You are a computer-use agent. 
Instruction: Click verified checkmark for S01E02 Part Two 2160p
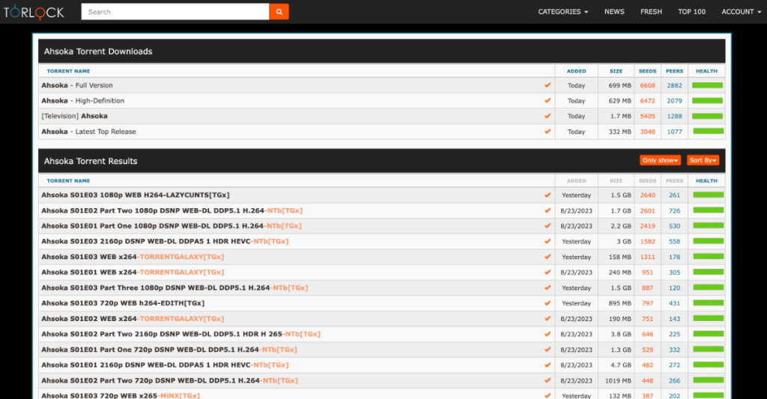(548, 334)
